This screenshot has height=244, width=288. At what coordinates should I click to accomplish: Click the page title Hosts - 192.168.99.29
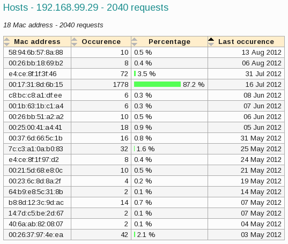[x=86, y=8]
